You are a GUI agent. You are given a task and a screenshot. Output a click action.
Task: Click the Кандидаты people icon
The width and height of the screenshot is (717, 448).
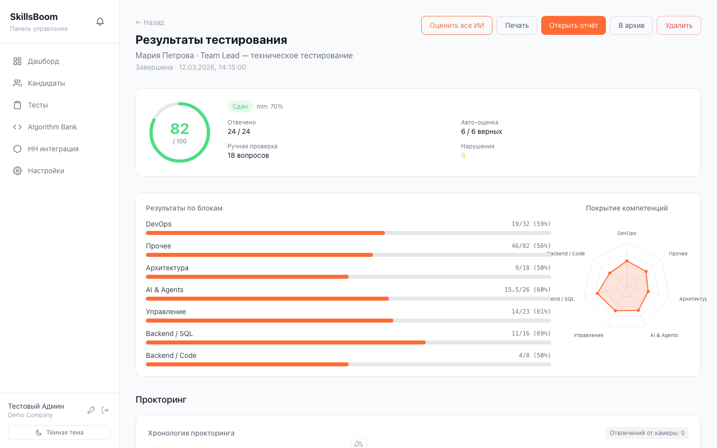pos(17,83)
